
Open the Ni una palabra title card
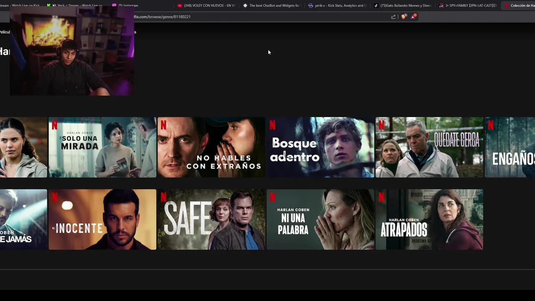pos(321,219)
